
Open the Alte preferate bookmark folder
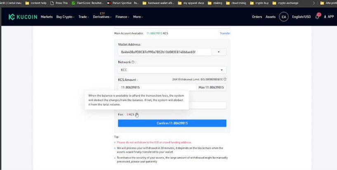coord(328,3)
